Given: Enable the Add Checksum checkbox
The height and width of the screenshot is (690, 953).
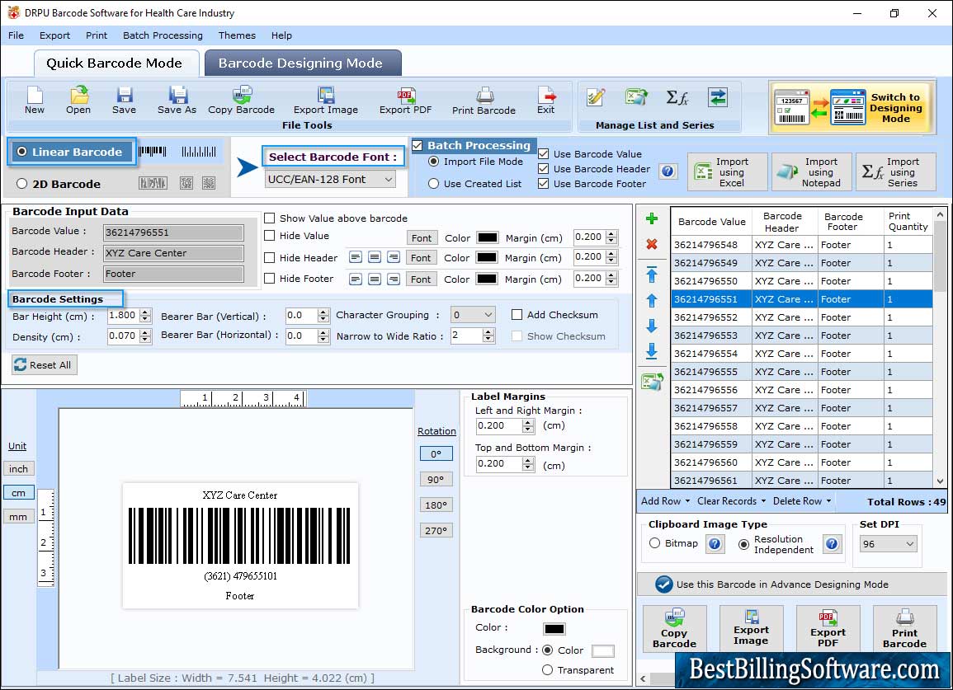Looking at the screenshot, I should click(x=517, y=315).
